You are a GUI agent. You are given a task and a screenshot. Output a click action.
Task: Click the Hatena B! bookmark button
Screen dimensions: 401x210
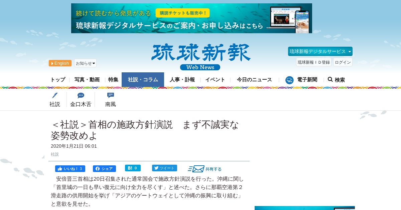[x=133, y=168]
